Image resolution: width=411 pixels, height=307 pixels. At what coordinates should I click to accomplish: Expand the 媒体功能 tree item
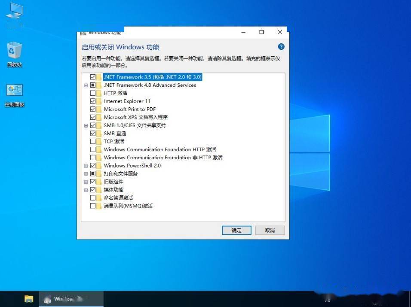86,189
